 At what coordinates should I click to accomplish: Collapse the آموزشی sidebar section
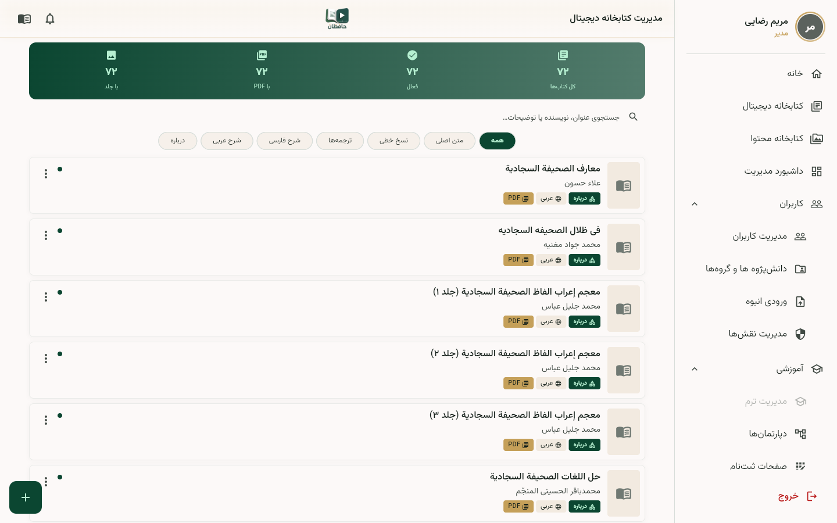click(x=695, y=369)
